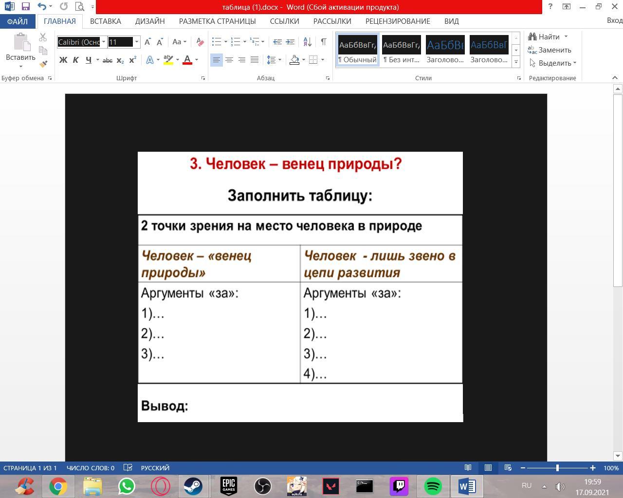Click the Заменить (Replace) button
The width and height of the screenshot is (623, 498).
pos(550,50)
